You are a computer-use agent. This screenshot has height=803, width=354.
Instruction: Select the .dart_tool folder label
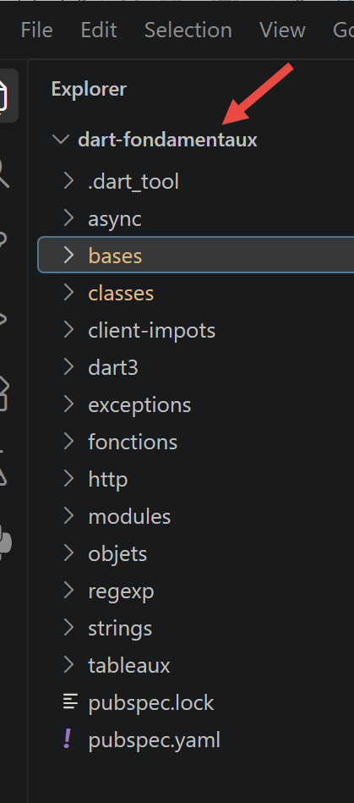tap(133, 181)
